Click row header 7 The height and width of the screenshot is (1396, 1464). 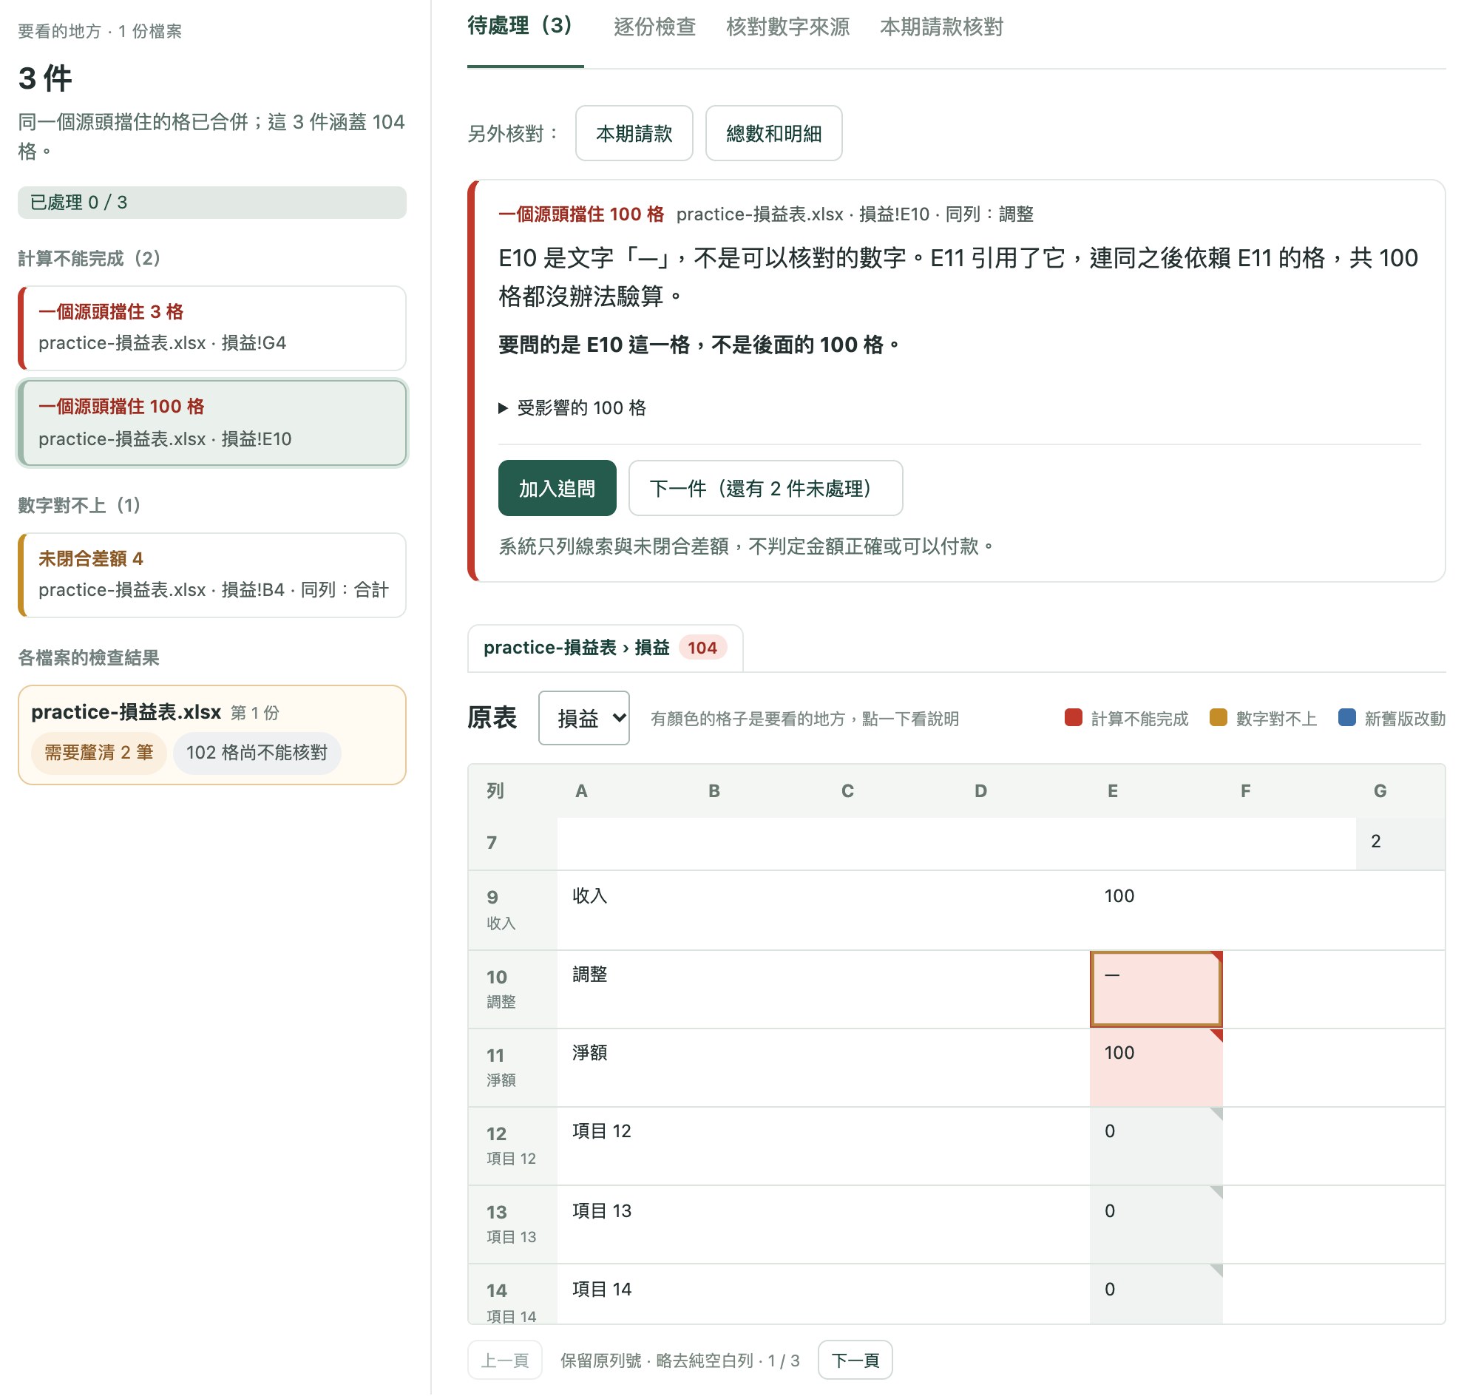[513, 844]
